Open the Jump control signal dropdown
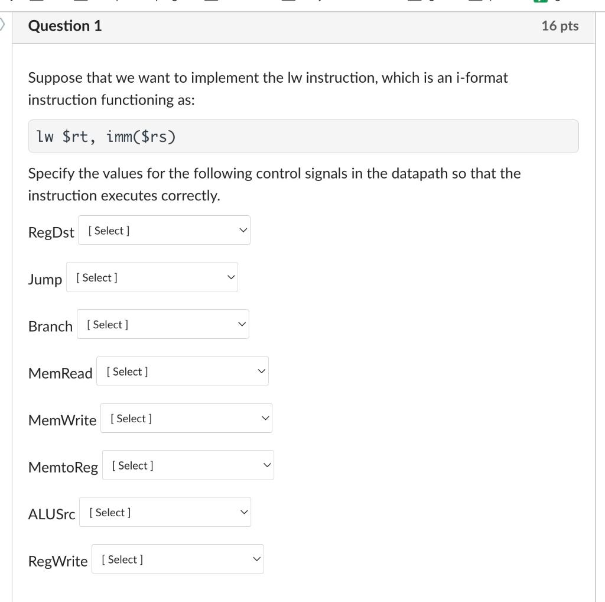This screenshot has height=602, width=605. point(152,277)
